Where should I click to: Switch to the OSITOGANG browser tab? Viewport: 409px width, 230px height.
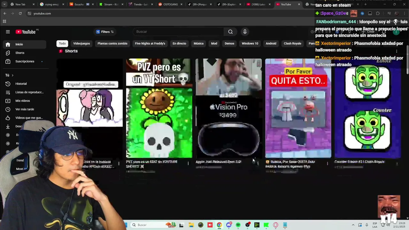tap(170, 4)
